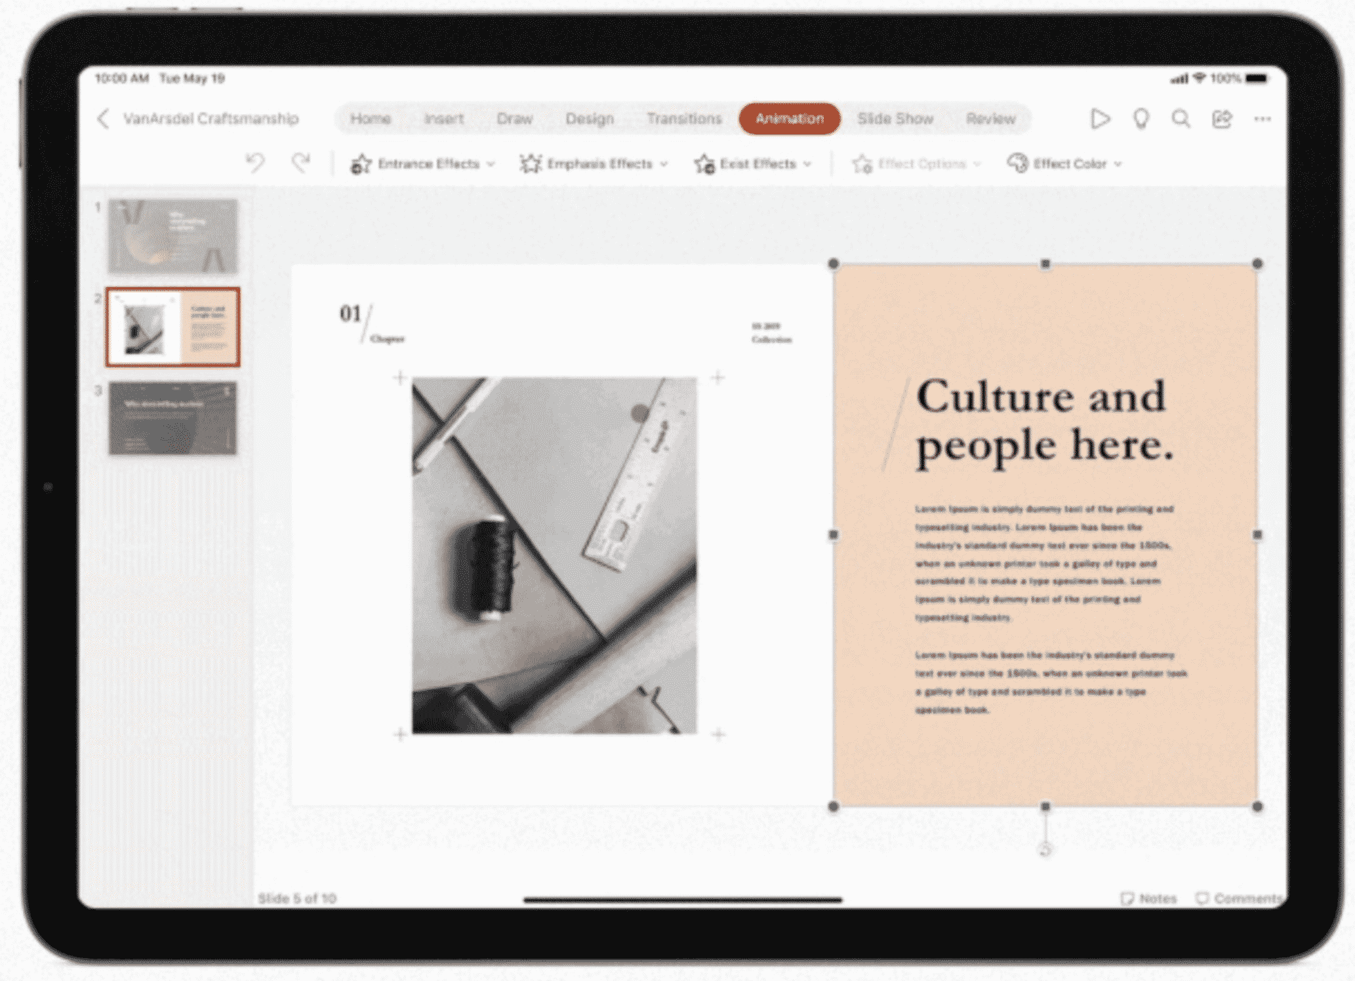Screen dimensions: 1355x981
Task: Click the Effect Options button
Action: coord(916,163)
